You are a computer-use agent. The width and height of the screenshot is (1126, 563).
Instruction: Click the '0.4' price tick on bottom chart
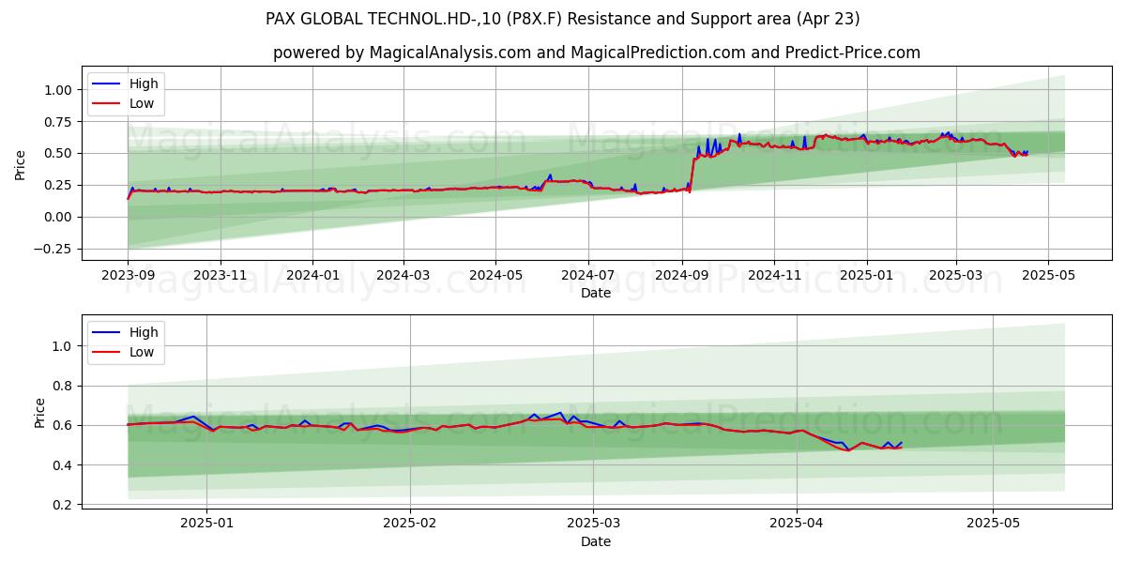[64, 465]
